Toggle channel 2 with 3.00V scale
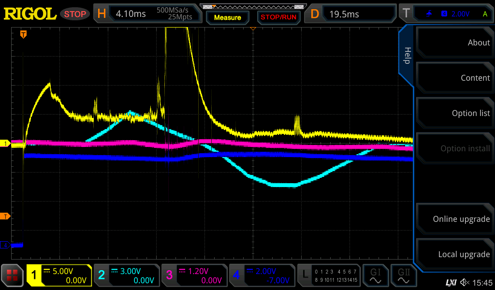 pyautogui.click(x=126, y=275)
